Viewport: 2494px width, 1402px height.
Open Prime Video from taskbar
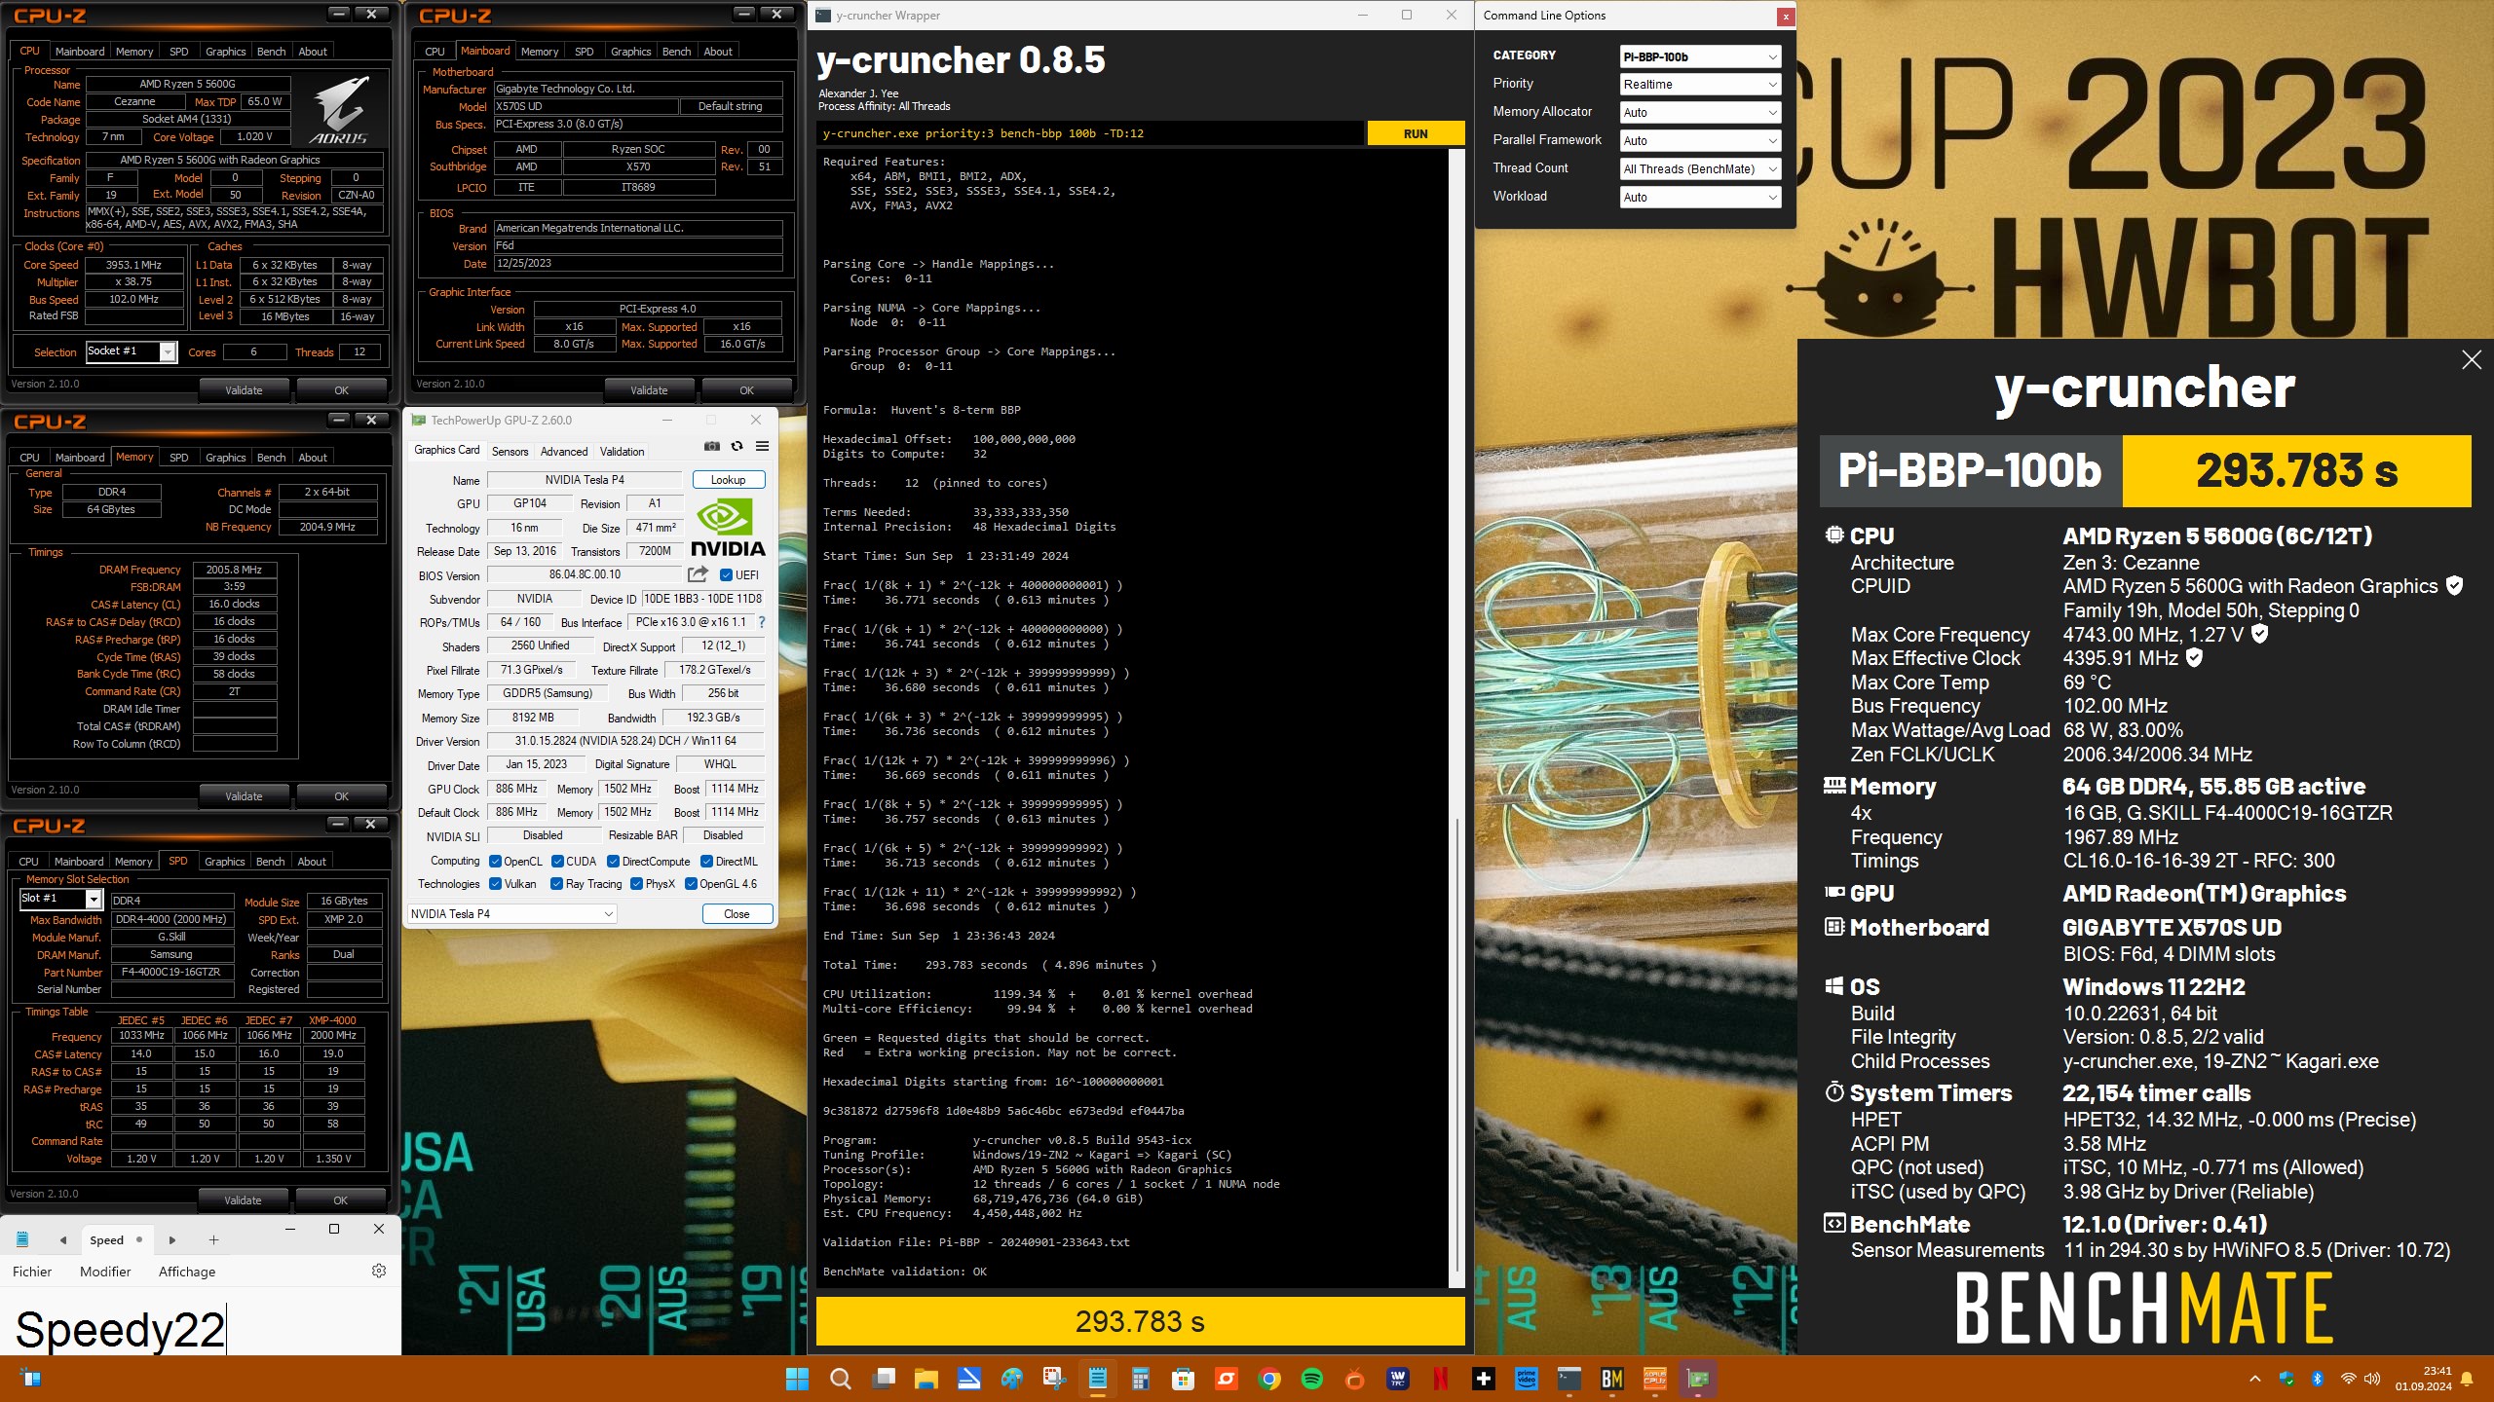[x=1527, y=1379]
